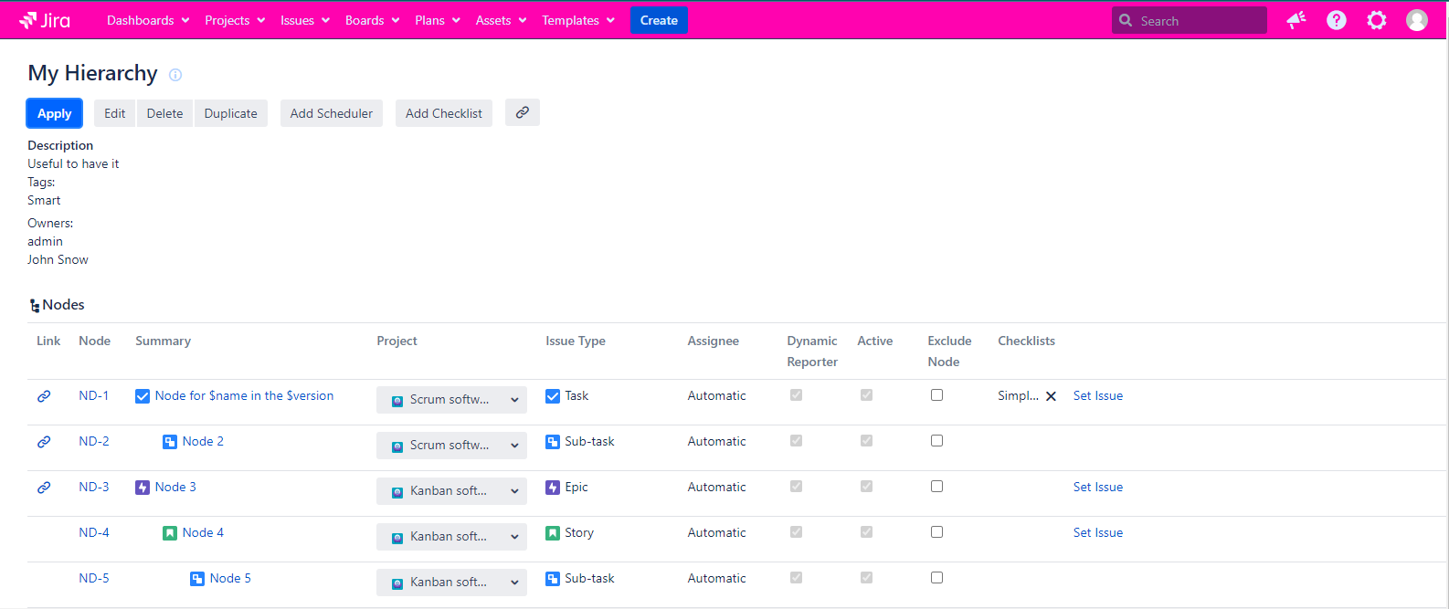
Task: Click Set Issue link for ND-4
Action: [x=1097, y=533]
